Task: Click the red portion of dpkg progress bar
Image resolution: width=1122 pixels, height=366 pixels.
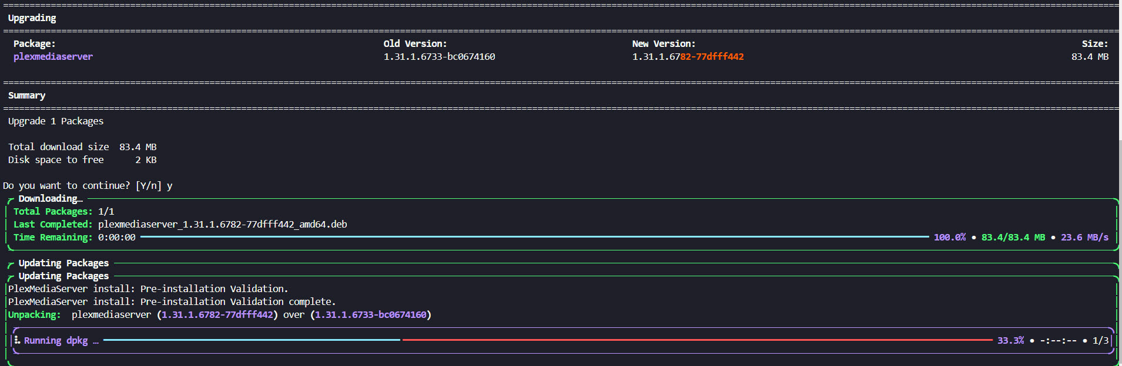Action: click(696, 340)
